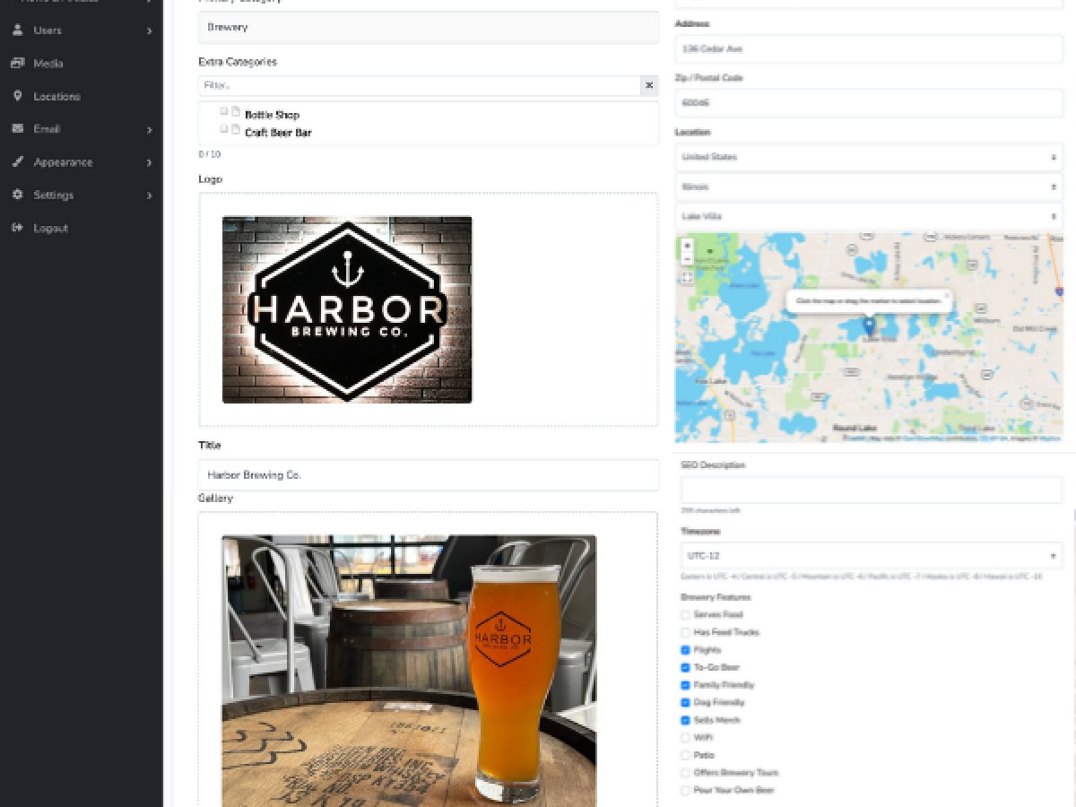Click the Appearance brush icon
Viewport: 1076px width, 807px height.
point(17,162)
